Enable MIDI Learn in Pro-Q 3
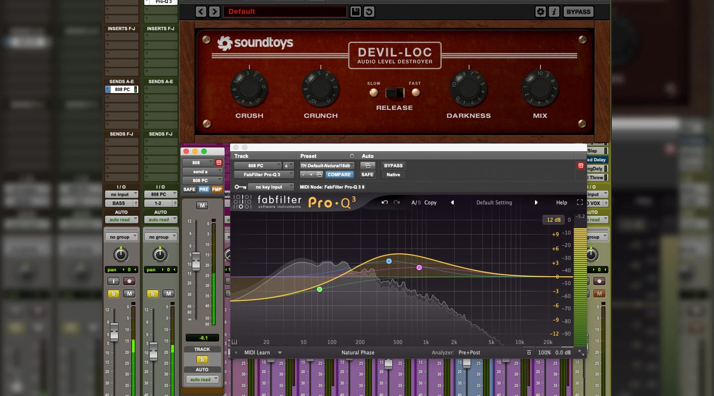Image resolution: width=714 pixels, height=396 pixels. pyautogui.click(x=257, y=352)
